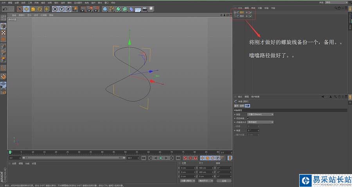The width and height of the screenshot is (352, 187).
Task: Switch to Edges mode icon
Action: 3,53
